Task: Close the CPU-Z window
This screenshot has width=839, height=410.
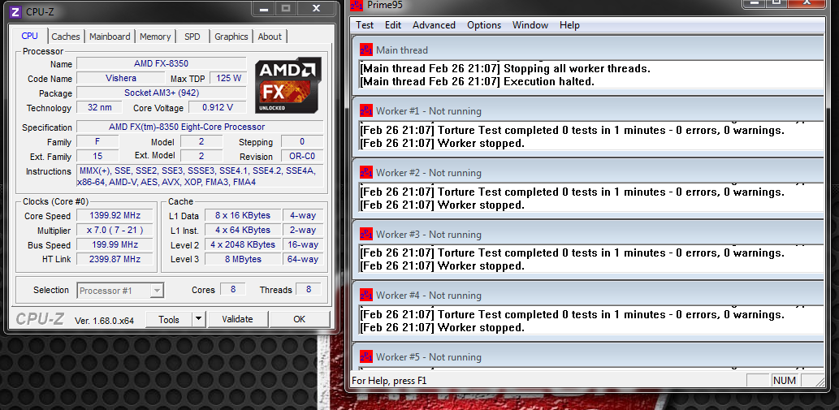Action: [x=316, y=8]
